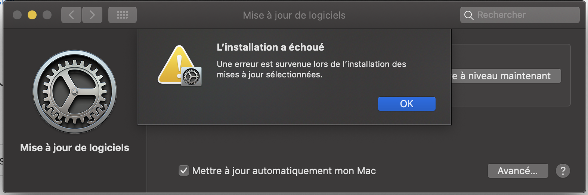This screenshot has width=588, height=195.
Task: Click the error message text in the dialog
Action: point(311,69)
